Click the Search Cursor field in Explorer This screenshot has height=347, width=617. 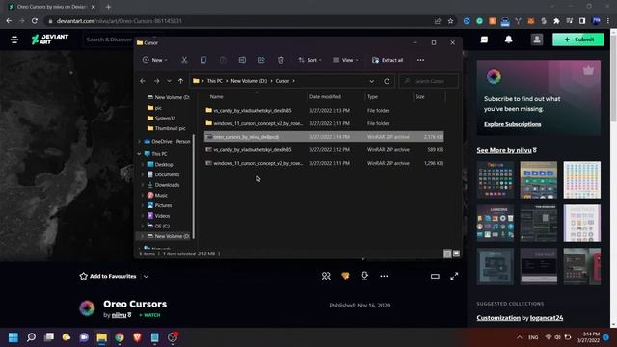[x=429, y=81]
